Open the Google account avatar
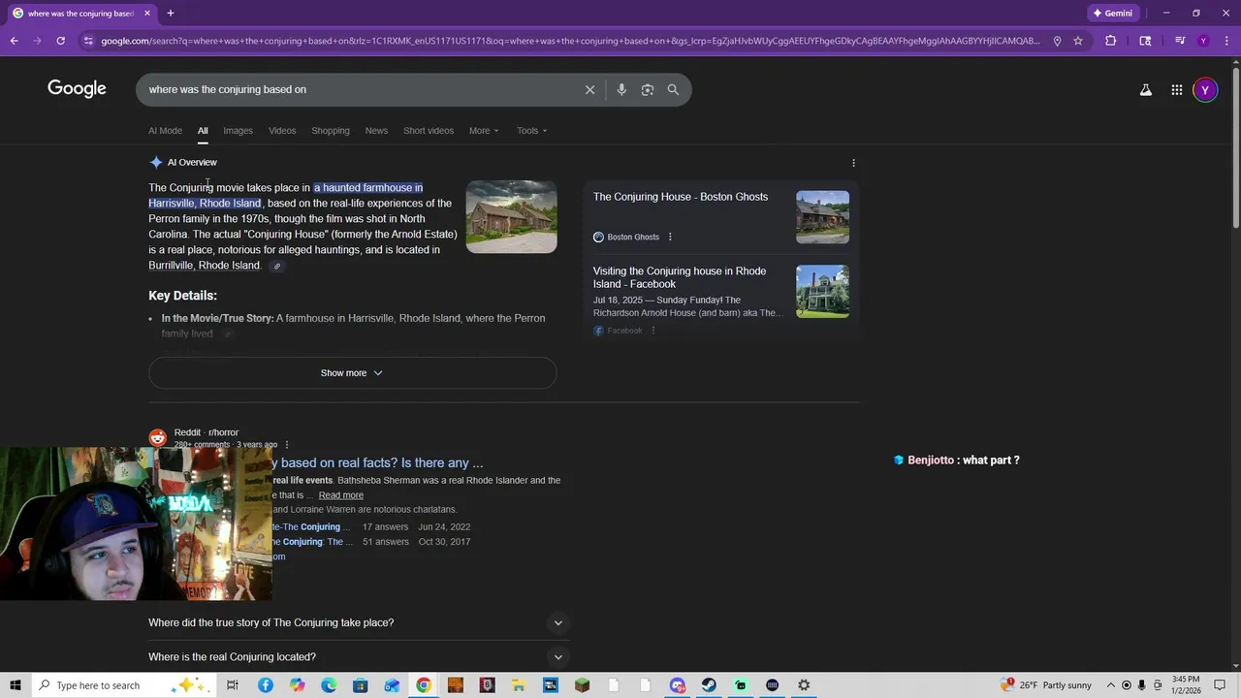Screen dimensions: 1241x698 (x=1205, y=90)
